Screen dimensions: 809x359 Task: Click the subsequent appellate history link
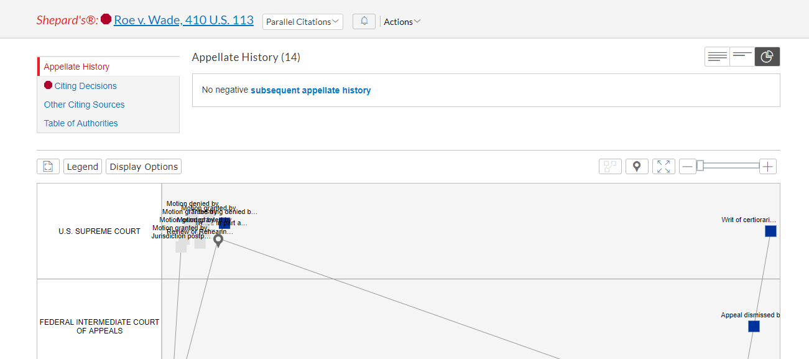point(310,90)
